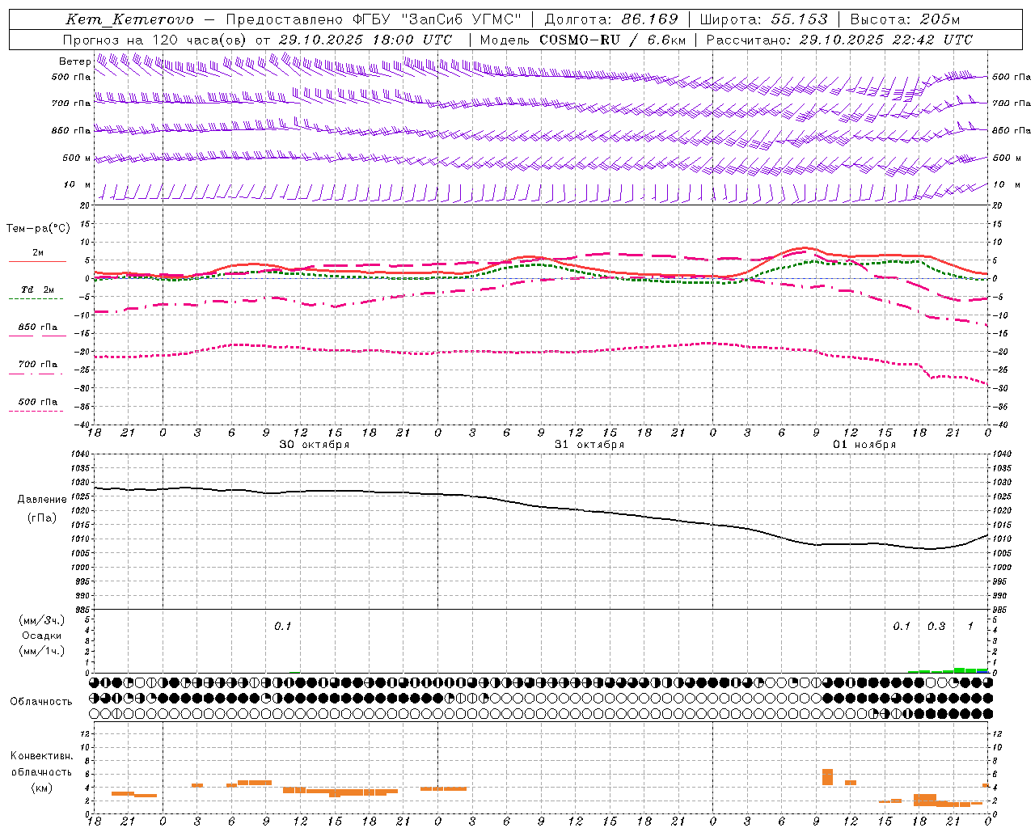Click the Рассчитано: 29.10.2025 22:42 UTC text

click(840, 40)
